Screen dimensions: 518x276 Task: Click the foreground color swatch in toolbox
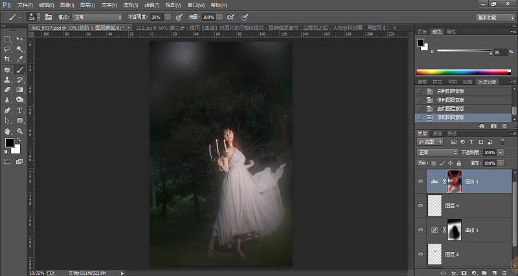[9, 143]
